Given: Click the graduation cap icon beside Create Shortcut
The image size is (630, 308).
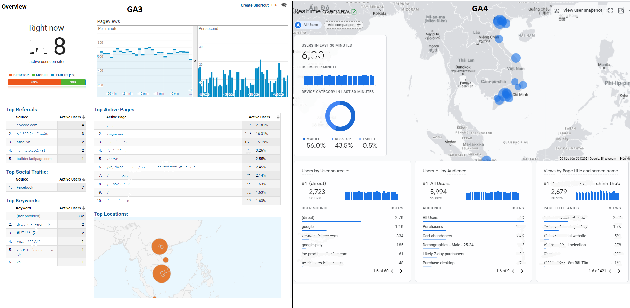Looking at the screenshot, I should [284, 5].
